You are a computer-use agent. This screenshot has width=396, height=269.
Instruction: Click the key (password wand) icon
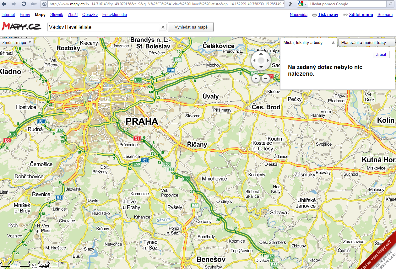[34, 4]
